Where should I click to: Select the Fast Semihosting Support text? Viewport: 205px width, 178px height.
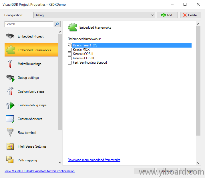[90, 62]
